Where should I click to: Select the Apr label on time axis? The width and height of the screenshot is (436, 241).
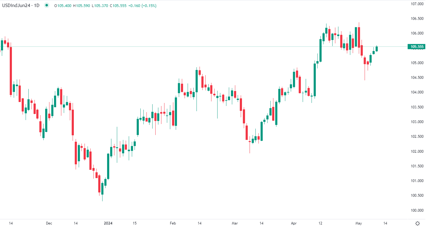294,223
